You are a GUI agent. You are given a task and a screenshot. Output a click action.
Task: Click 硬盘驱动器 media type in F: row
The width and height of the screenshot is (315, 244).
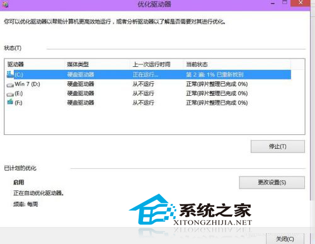81,103
